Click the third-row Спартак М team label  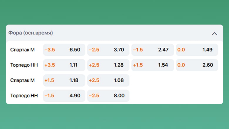pos(22,80)
